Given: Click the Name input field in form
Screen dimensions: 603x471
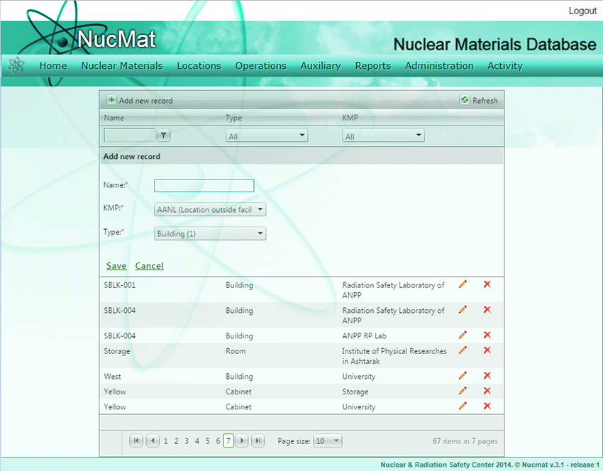Looking at the screenshot, I should pos(204,186).
